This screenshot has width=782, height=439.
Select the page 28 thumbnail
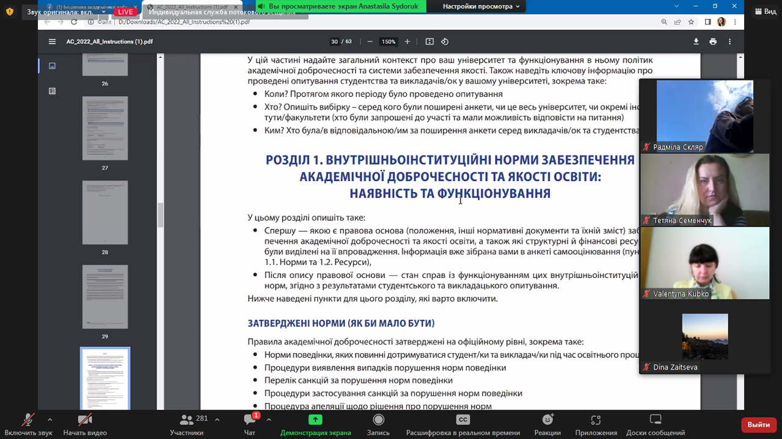pyautogui.click(x=105, y=213)
